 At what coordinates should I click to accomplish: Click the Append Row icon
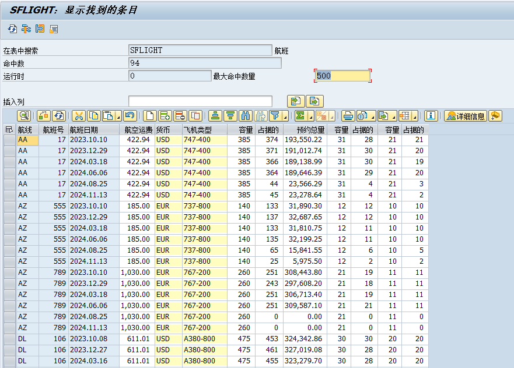tap(165, 116)
